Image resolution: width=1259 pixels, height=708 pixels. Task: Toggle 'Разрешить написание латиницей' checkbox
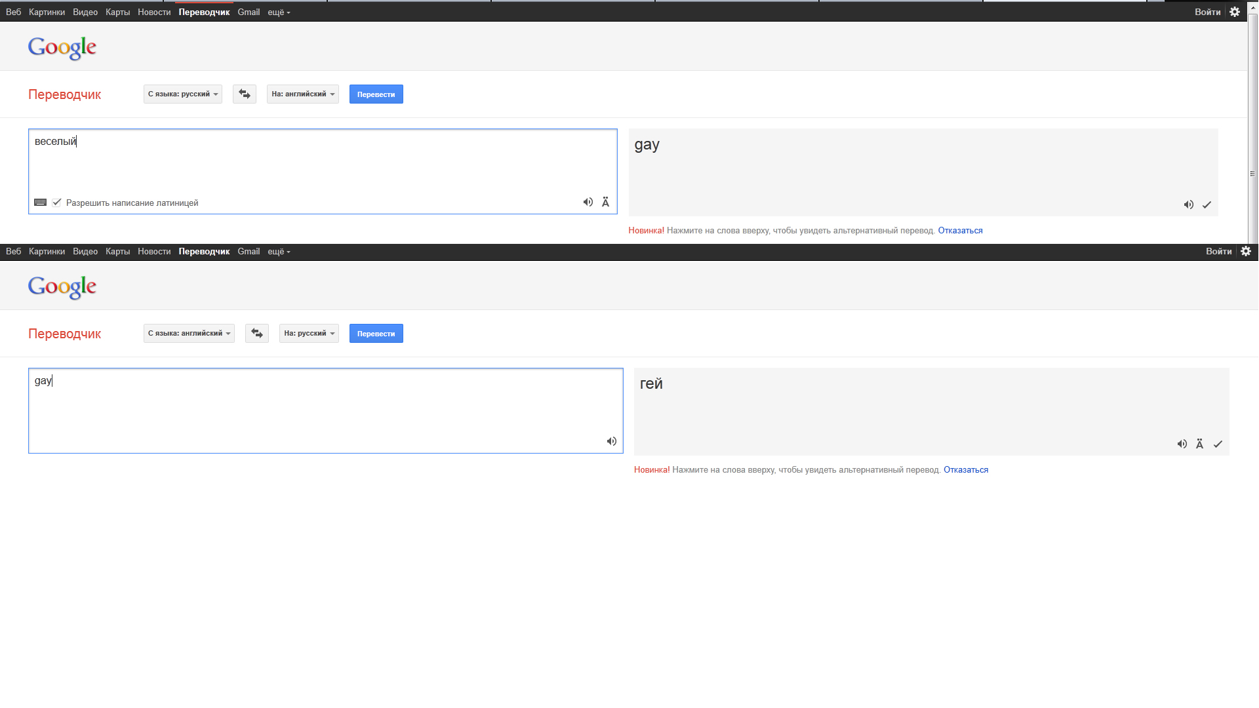57,203
